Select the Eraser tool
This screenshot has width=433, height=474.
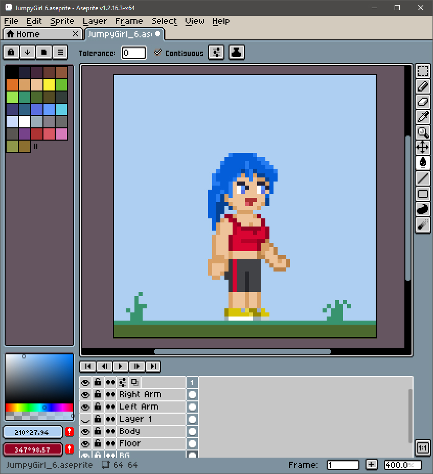422,102
